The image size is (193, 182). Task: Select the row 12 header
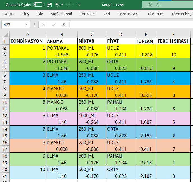click(x=5, y=115)
